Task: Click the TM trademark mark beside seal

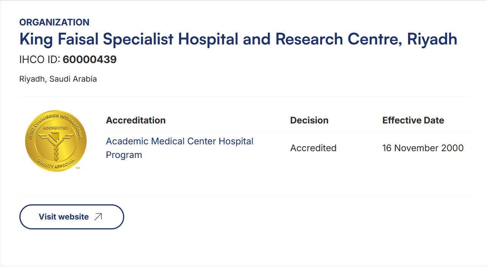Action: pyautogui.click(x=78, y=168)
